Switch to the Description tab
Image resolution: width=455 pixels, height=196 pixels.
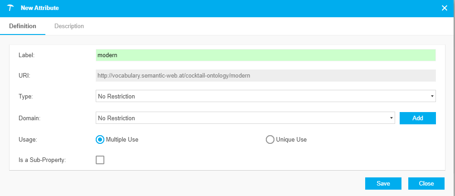click(x=69, y=26)
